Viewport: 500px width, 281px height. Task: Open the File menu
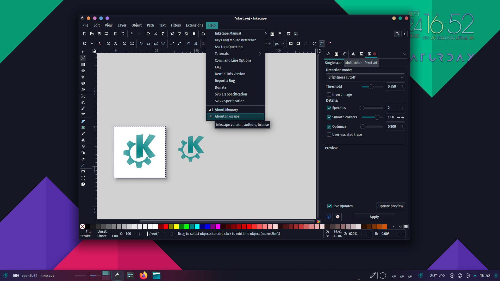85,25
